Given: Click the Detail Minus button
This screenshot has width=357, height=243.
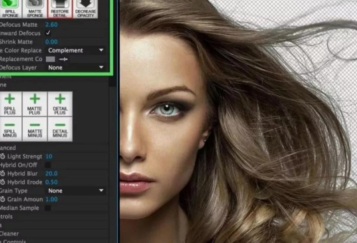Looking at the screenshot, I should 60,129.
